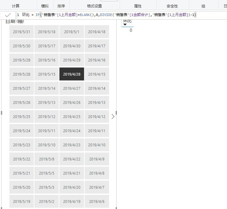This screenshot has height=209, width=227.
Task: Choose the 2019/4/21 tile
Action: (x=72, y=173)
